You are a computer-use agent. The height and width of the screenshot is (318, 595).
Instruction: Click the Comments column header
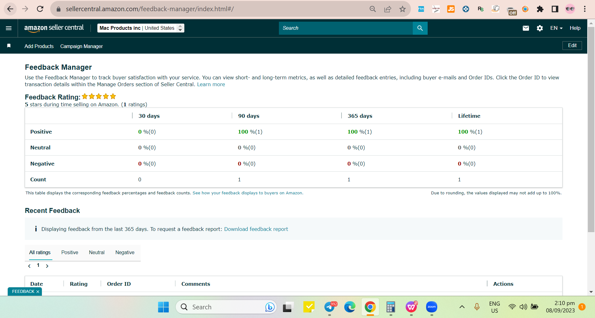[x=196, y=284]
